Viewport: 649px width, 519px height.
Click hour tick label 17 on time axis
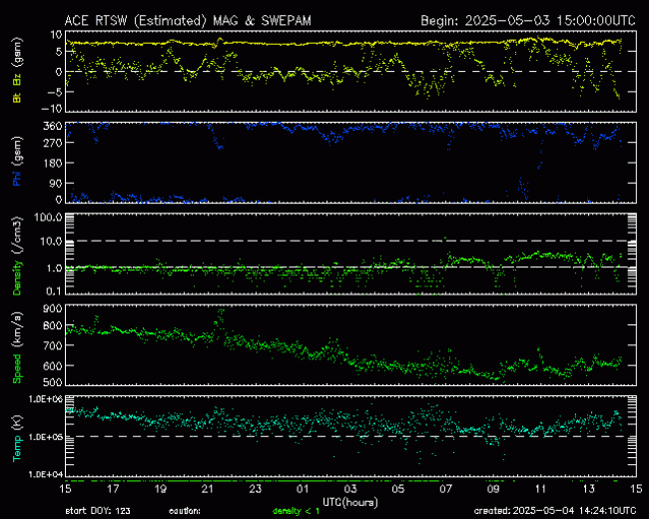pyautogui.click(x=113, y=489)
